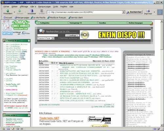This screenshot has width=164, height=131.
Task: Click the CodeS-SourceS blue logo
Action: [8, 33]
